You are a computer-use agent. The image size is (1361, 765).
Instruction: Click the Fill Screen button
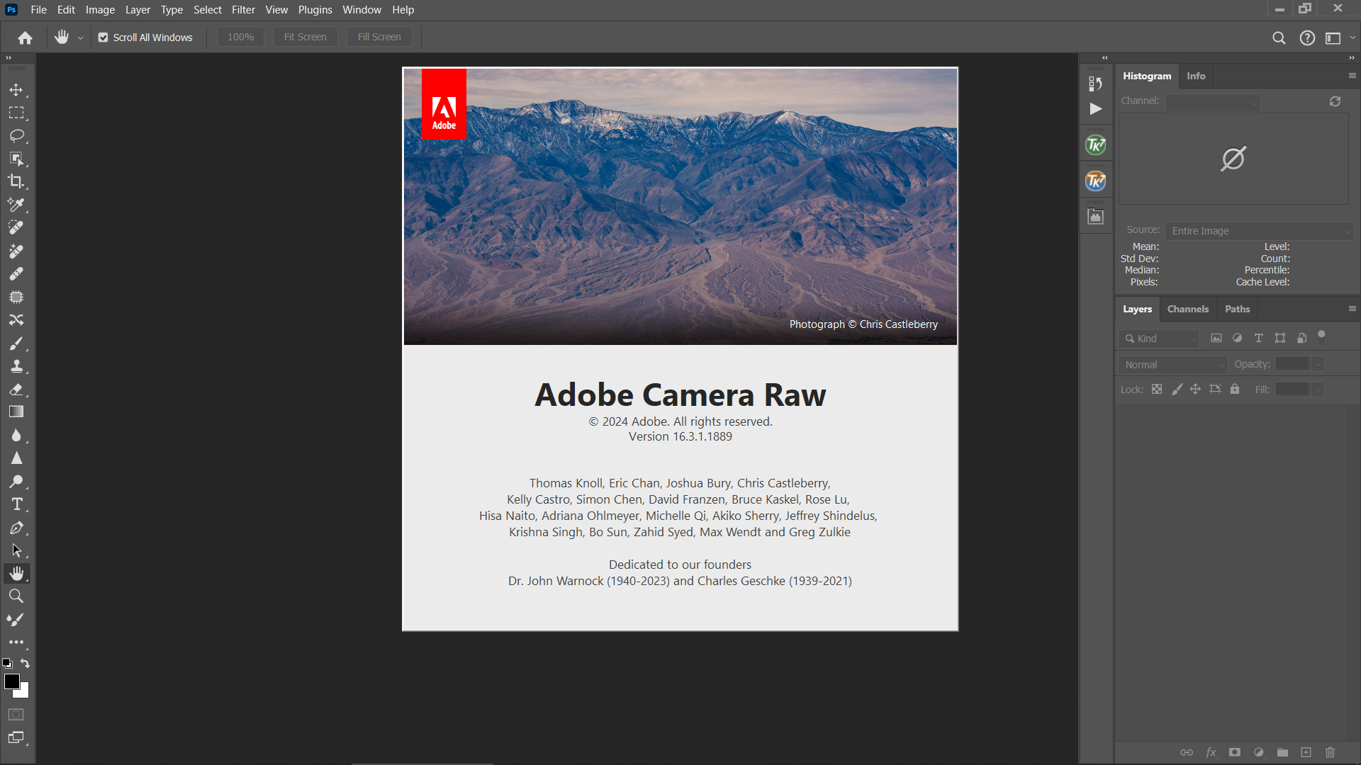click(x=379, y=37)
